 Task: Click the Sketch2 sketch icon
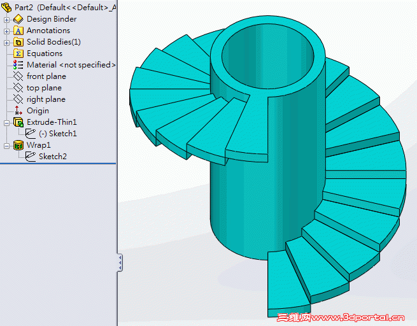point(31,157)
